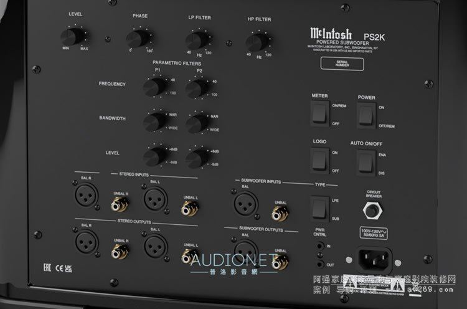
Task: Click the BANDWIDTH row label
Action: pyautogui.click(x=112, y=118)
